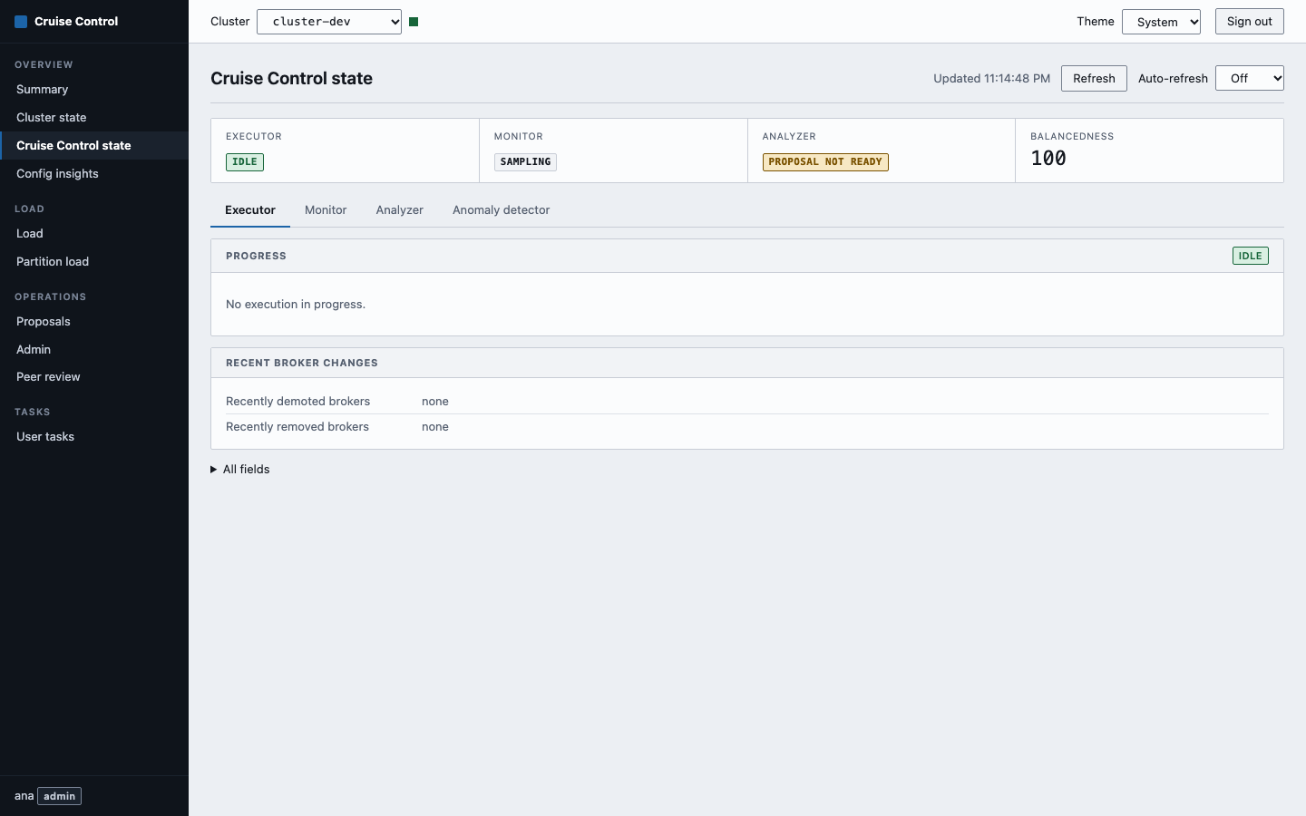Switch to the Anomaly detector tab

click(x=502, y=210)
